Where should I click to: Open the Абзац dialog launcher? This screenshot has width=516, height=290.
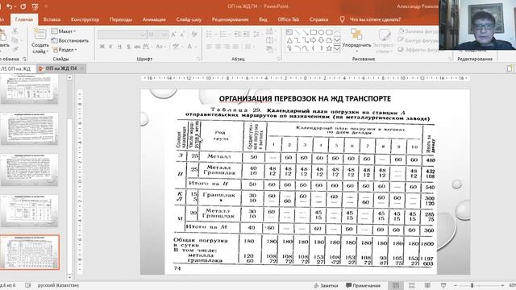point(278,59)
